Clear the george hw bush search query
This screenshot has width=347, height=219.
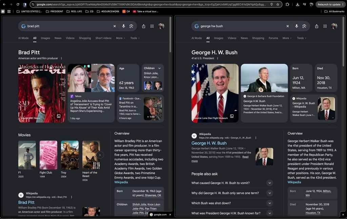(287, 26)
